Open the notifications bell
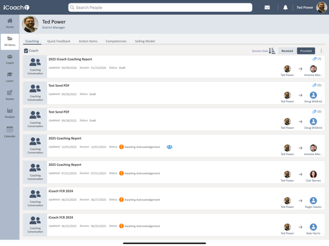Viewport: 329px width, 246px height. tap(285, 8)
